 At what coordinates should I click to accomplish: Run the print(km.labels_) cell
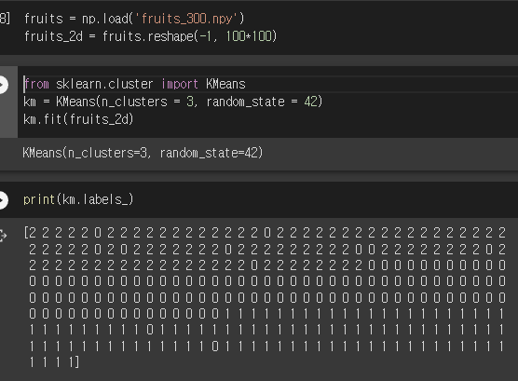click(x=2, y=200)
